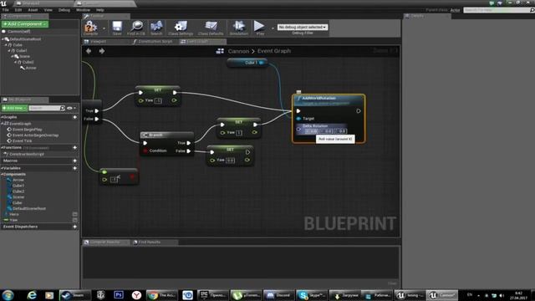
Task: Switch to the Find Results tab
Action: 149,242
